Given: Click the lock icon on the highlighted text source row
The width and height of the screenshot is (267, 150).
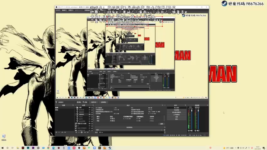Looking at the screenshot, I should coord(92,114).
